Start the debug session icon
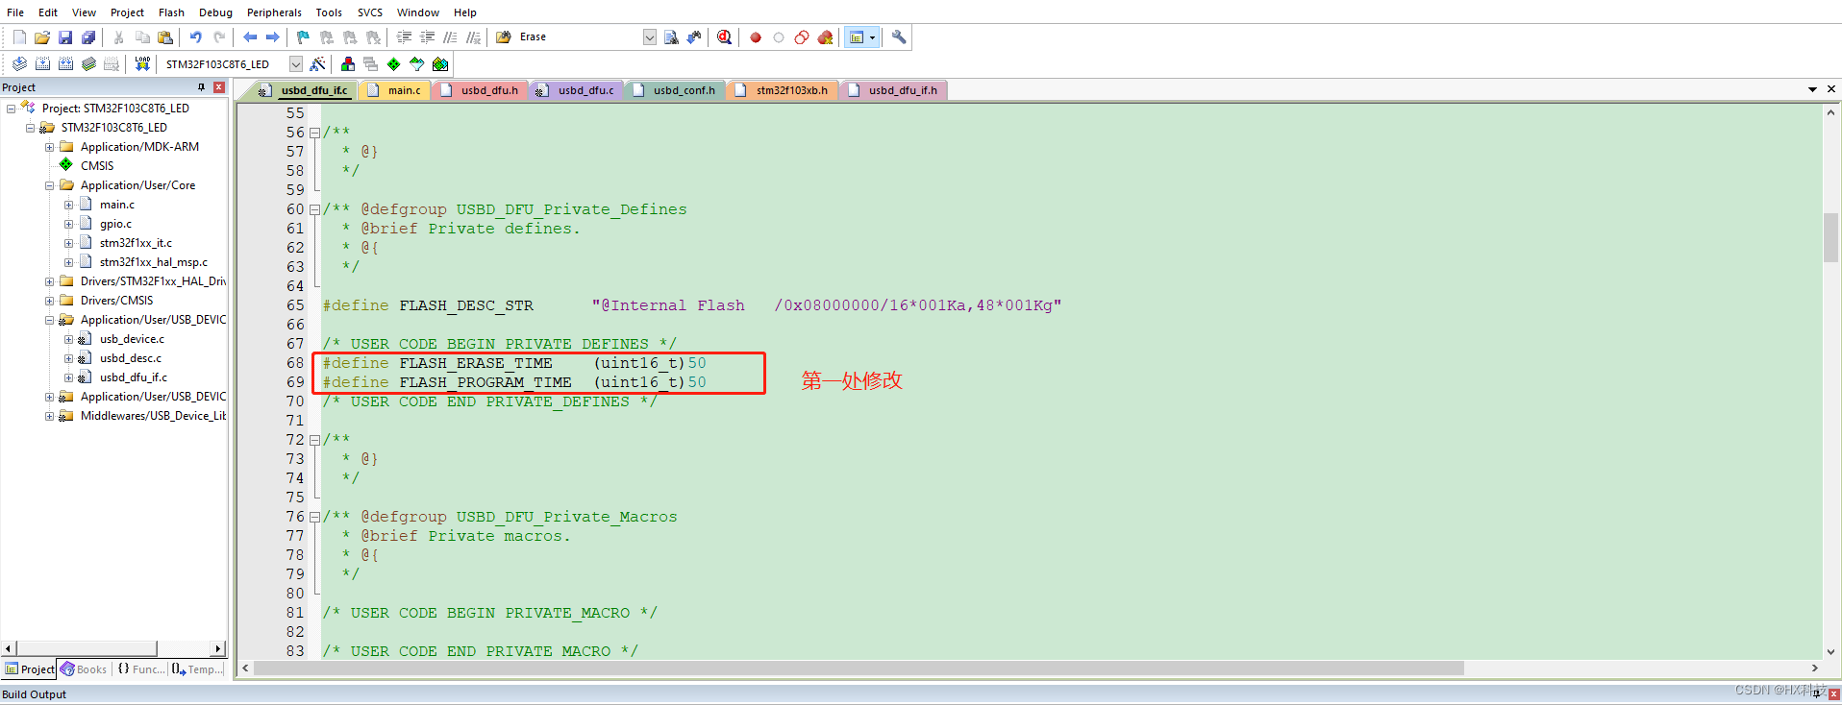This screenshot has width=1842, height=705. click(x=725, y=37)
